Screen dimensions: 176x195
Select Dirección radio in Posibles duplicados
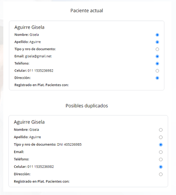(161, 174)
